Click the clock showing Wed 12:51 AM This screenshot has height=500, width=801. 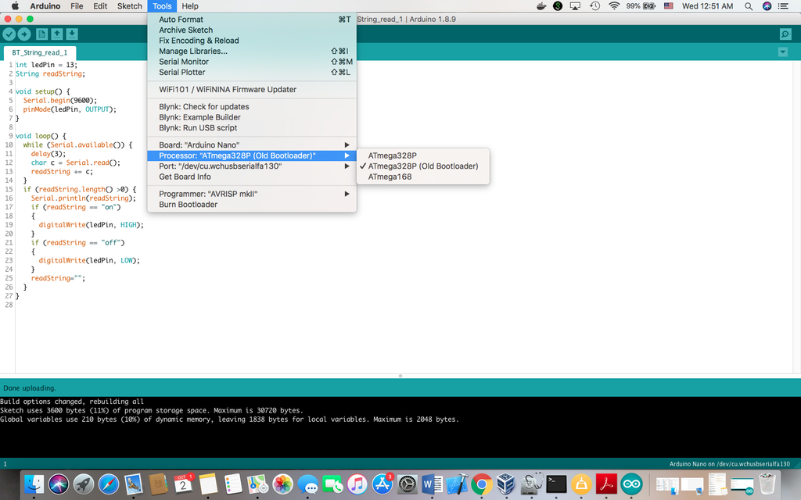(x=707, y=6)
